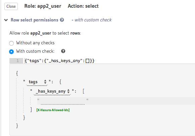The image size is (195, 136).
Task: Focus the empty string value input field
Action: click(63, 101)
